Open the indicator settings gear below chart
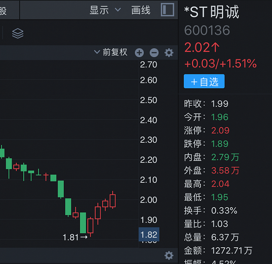Image resolution: width=272 pixels, height=264 pixels. coord(169,255)
